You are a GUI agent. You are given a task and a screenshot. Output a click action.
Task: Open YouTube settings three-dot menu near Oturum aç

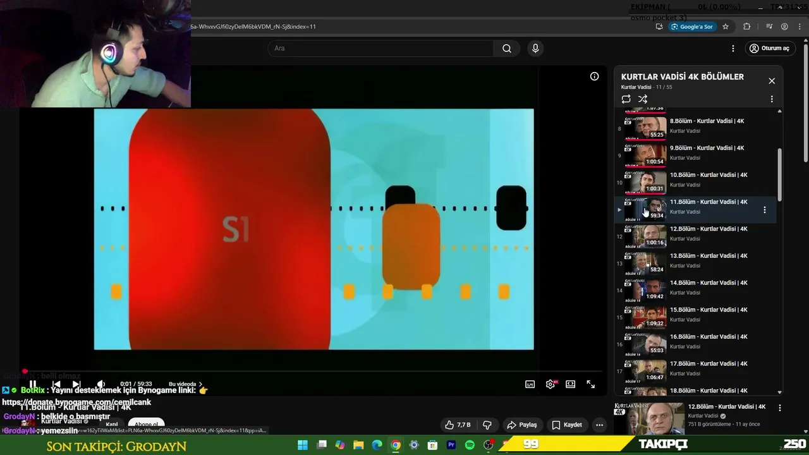(x=733, y=49)
